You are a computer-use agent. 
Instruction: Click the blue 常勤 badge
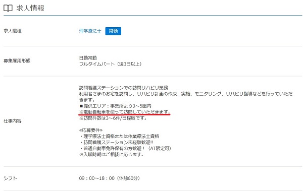(113, 31)
